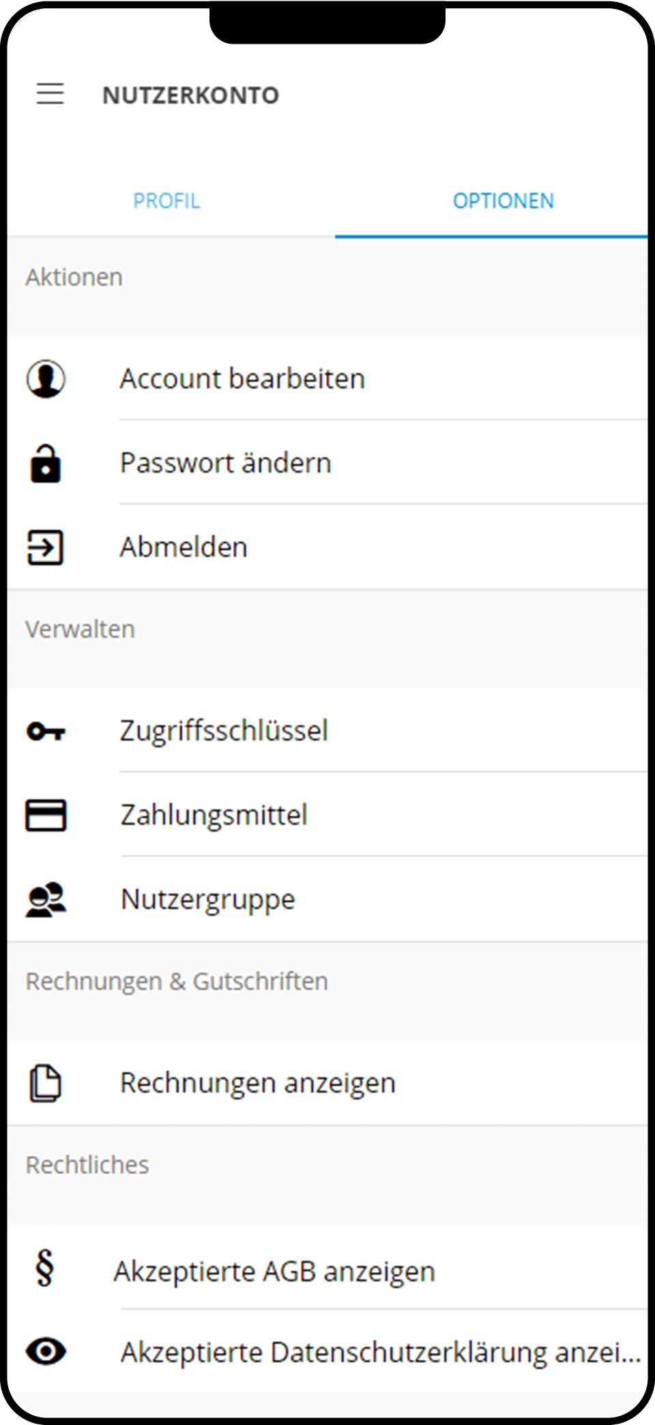The height and width of the screenshot is (1425, 655).
Task: Switch to the PROFIL tab
Action: coord(167,201)
